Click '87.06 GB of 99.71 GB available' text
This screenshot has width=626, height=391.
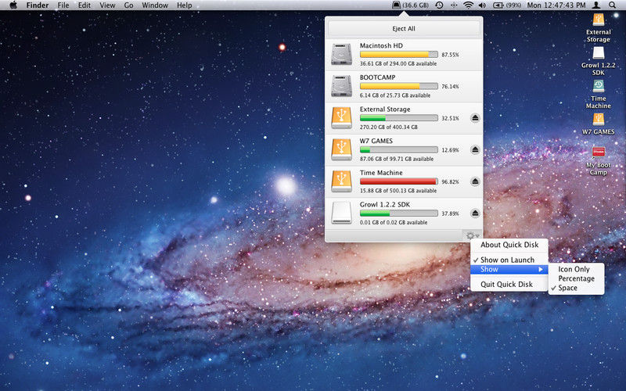(x=397, y=159)
